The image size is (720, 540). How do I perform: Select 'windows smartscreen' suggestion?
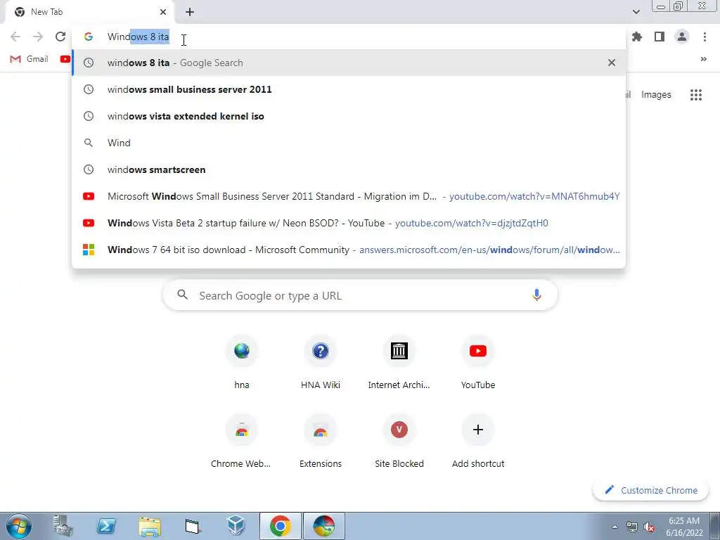(x=349, y=169)
